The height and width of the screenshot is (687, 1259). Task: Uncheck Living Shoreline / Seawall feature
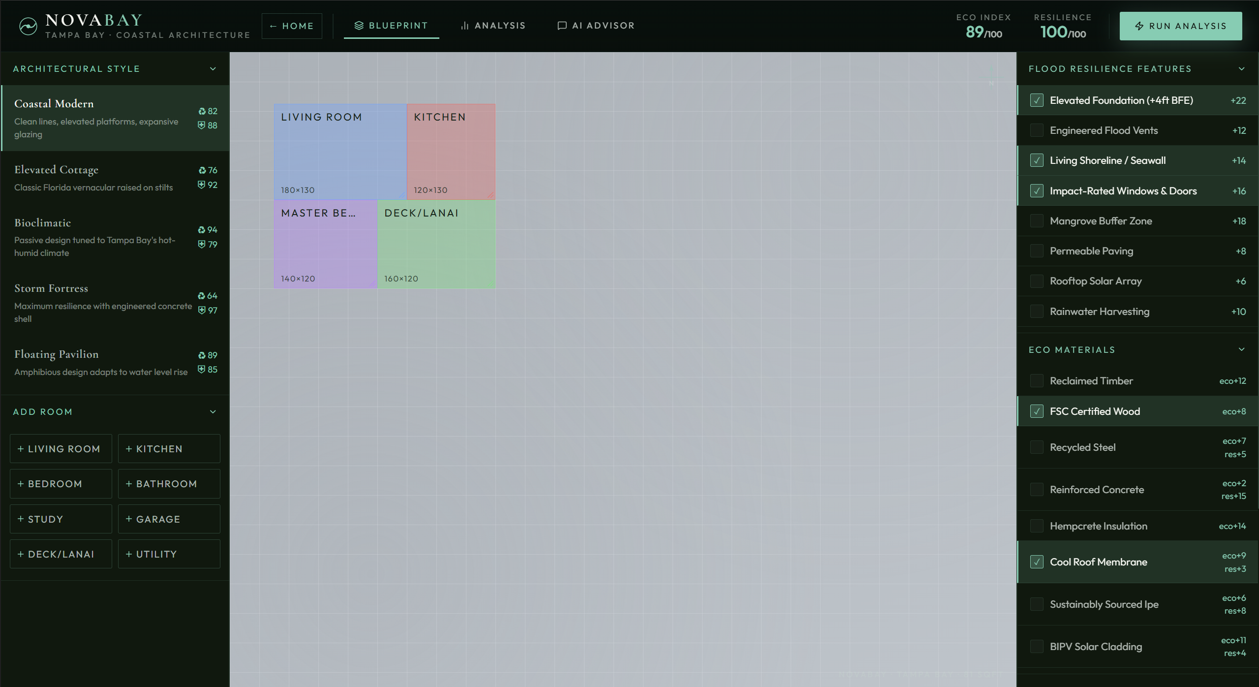click(x=1037, y=160)
